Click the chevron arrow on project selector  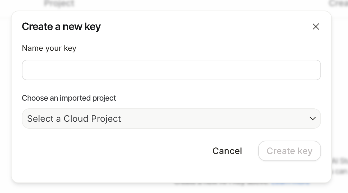[312, 119]
